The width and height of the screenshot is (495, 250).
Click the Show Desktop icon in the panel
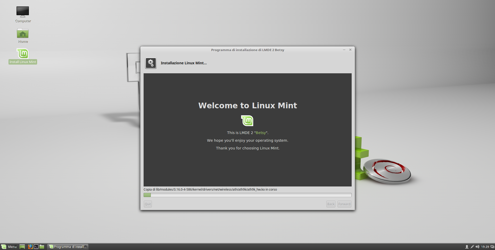(22, 247)
